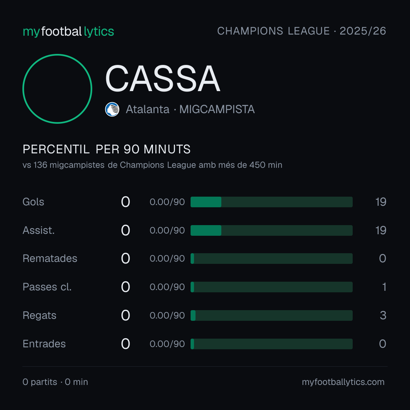410x410 pixels.
Task: Click the Regats percentile bar
Action: click(271, 315)
